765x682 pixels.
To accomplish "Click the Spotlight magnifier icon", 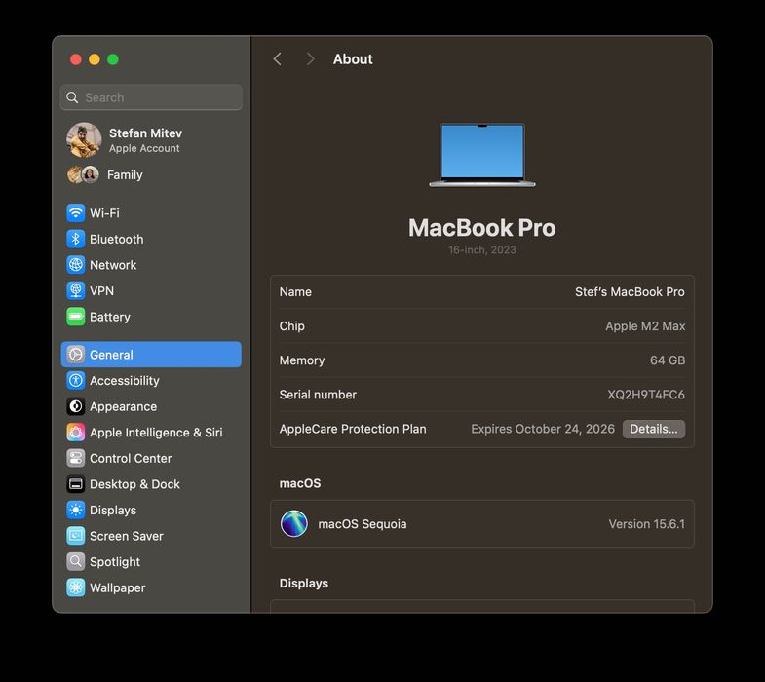I will (x=76, y=561).
